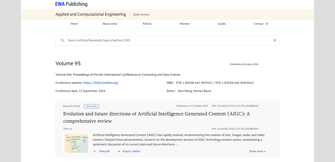Open the Policies dropdown menu
Viewport: 335px width, 162px height.
149,24
